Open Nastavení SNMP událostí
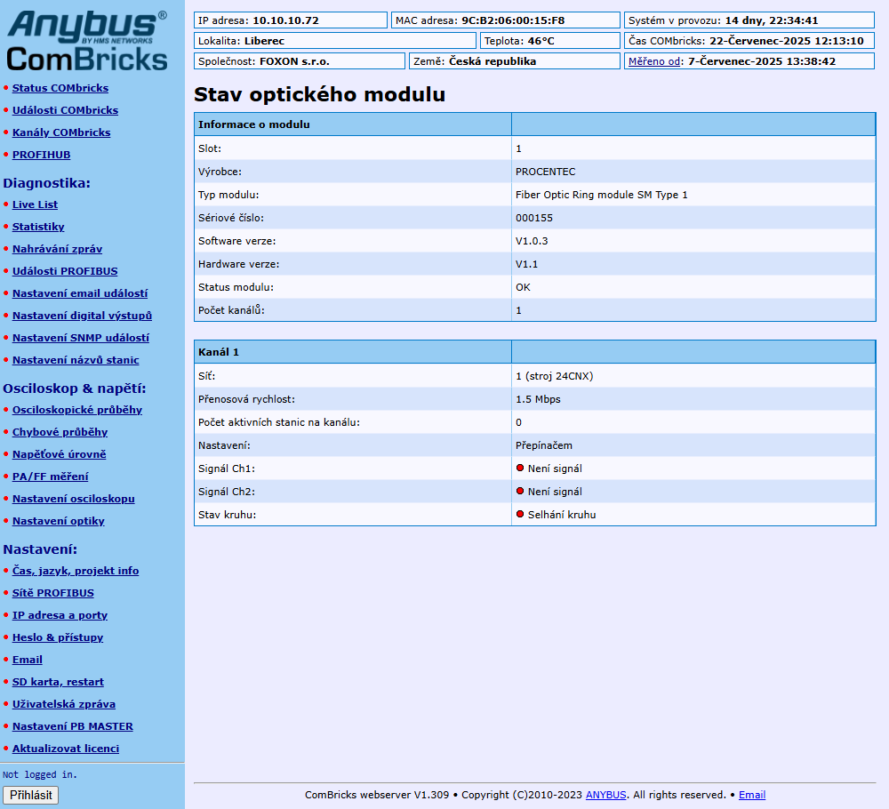889x809 pixels. pos(81,338)
